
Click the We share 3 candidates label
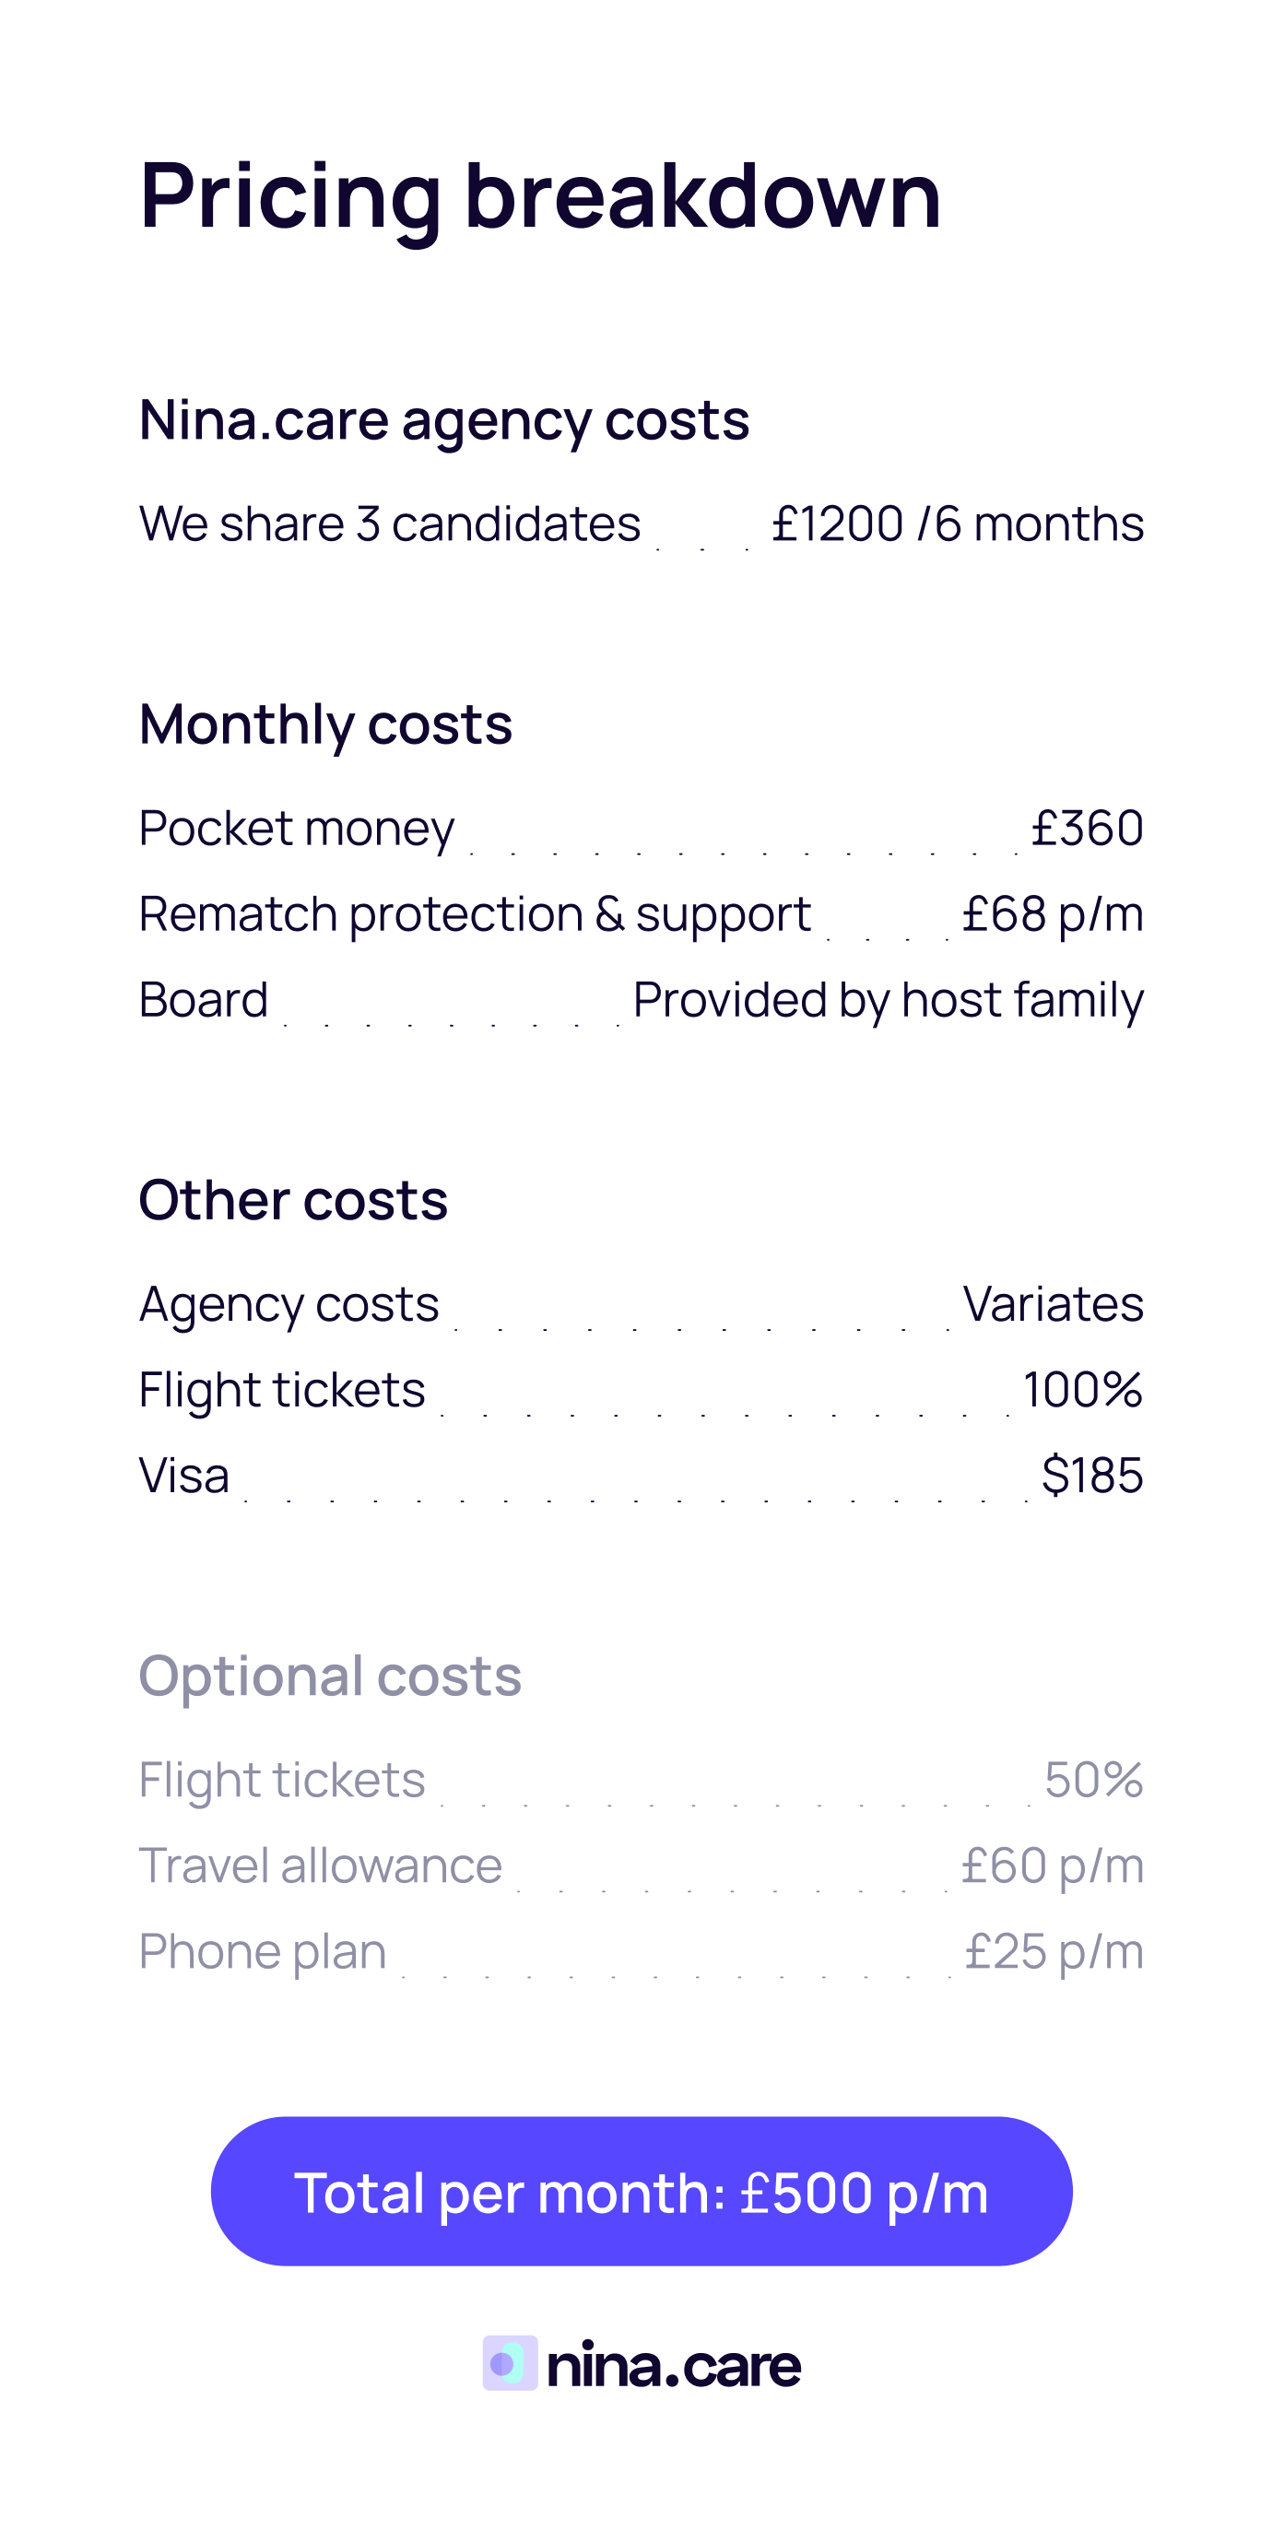(389, 524)
